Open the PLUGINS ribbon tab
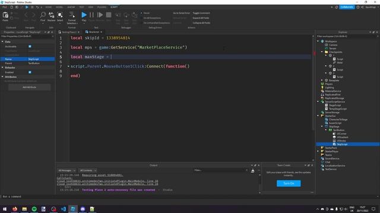 point(102,7)
